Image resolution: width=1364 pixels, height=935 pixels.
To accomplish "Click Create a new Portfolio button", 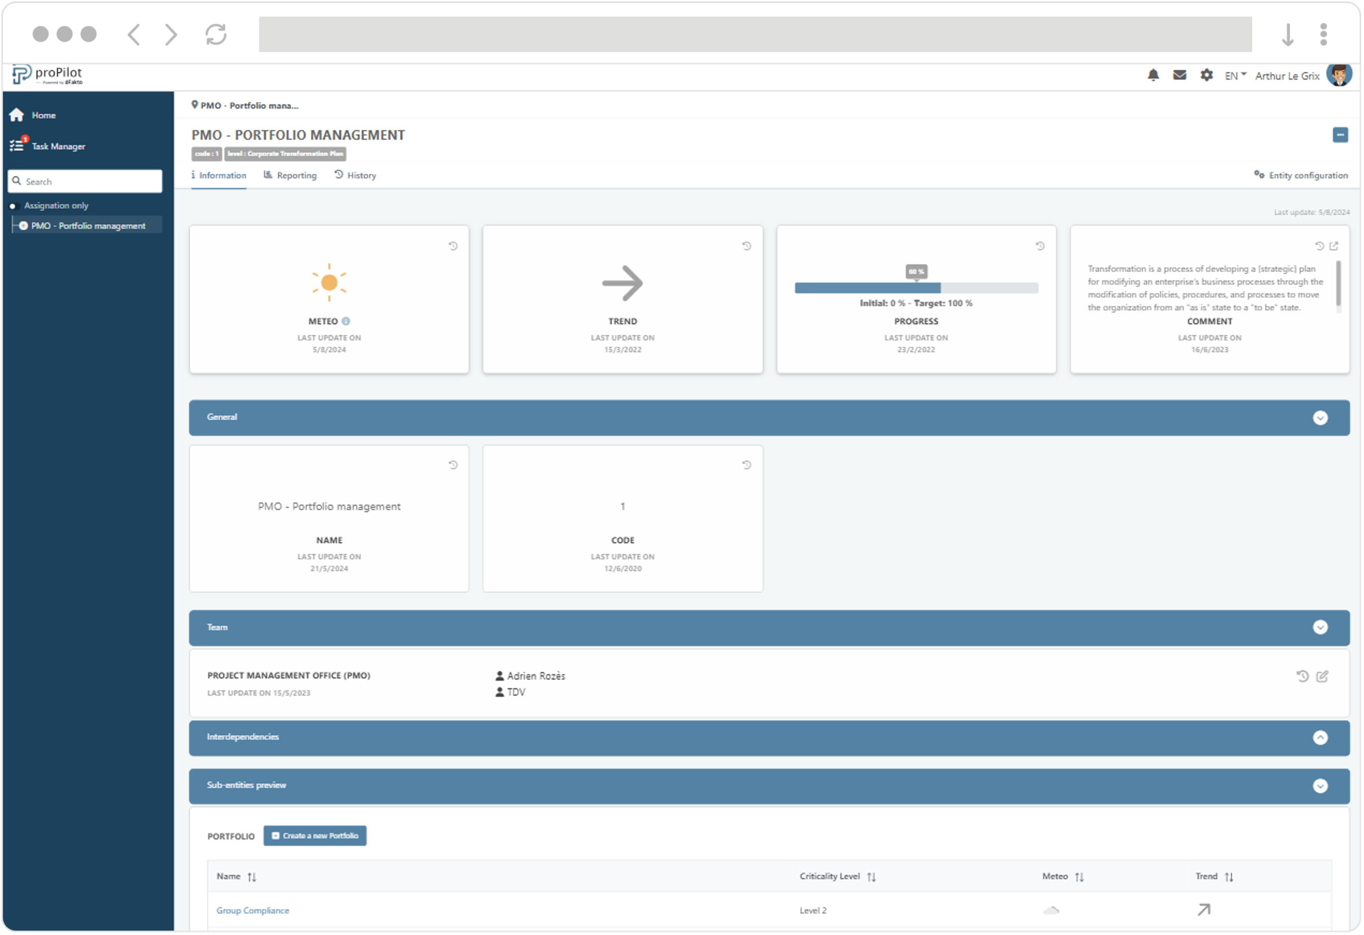I will pyautogui.click(x=315, y=837).
